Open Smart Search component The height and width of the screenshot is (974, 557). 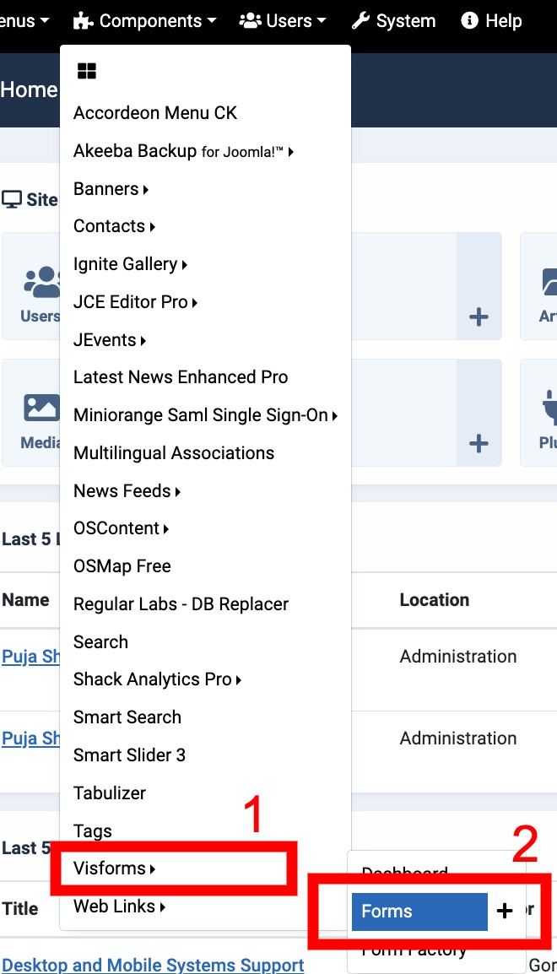point(127,717)
